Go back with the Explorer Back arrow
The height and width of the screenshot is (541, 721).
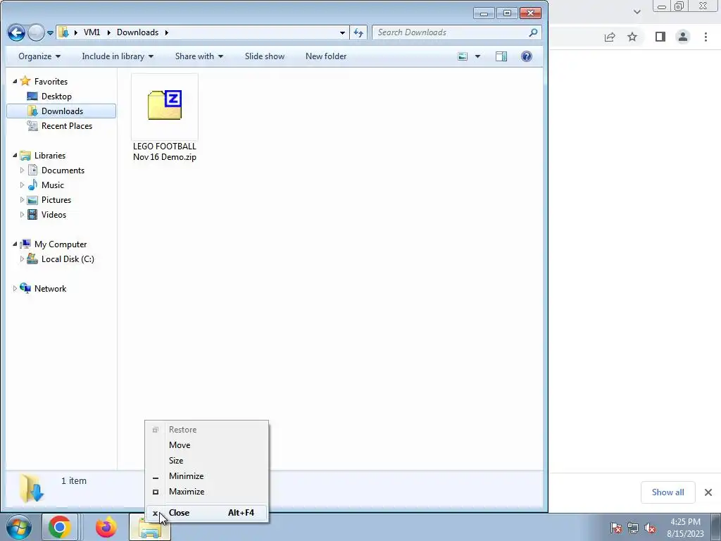tap(17, 32)
